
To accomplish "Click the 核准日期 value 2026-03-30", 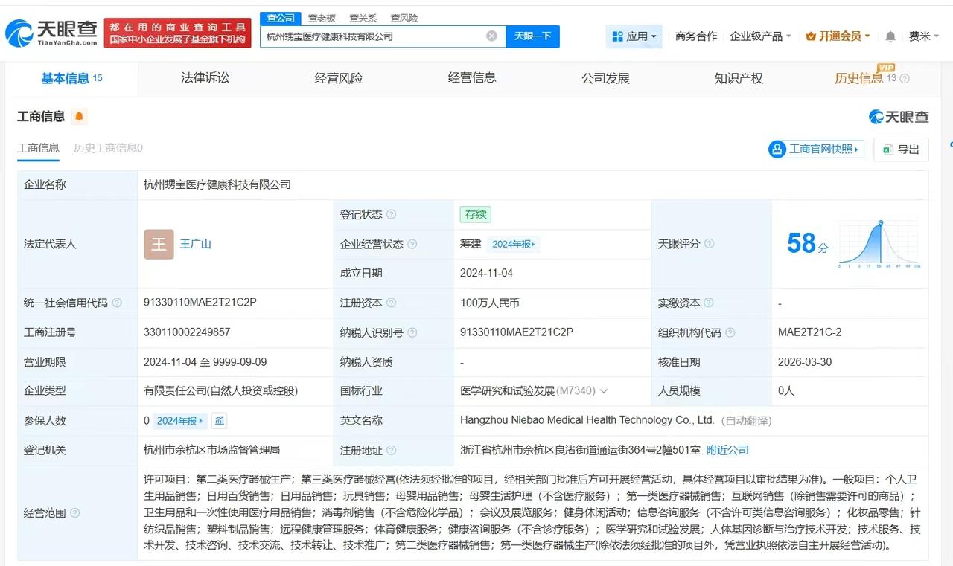I will tap(805, 362).
